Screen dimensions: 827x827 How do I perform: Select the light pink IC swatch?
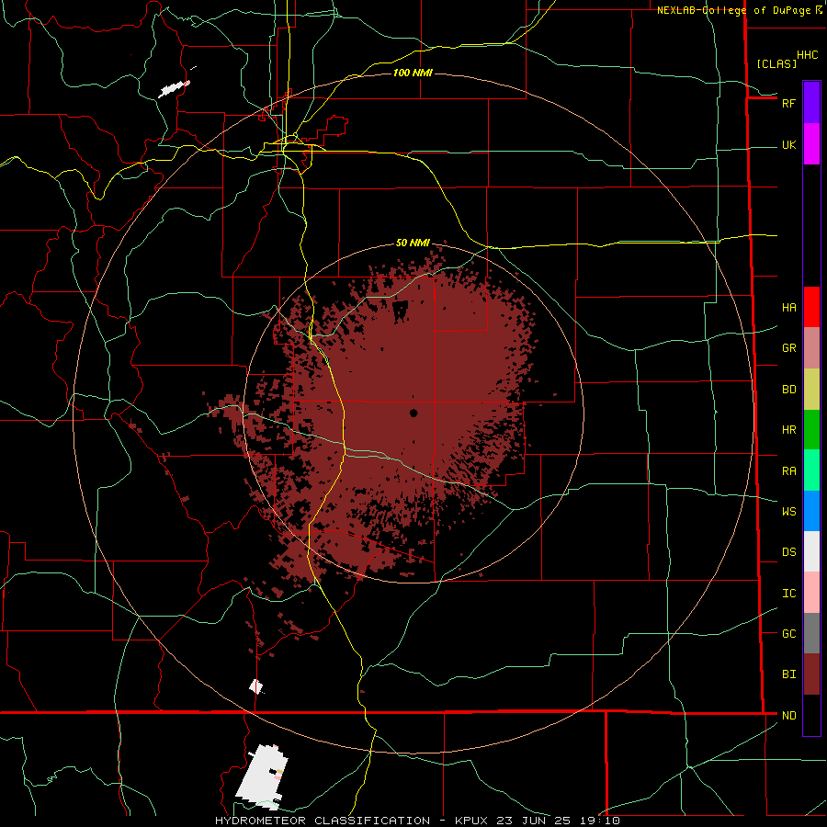pyautogui.click(x=811, y=593)
